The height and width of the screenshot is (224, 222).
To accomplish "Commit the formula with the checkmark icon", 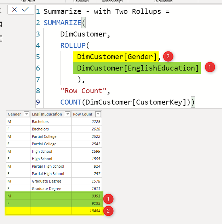I will point(25,10).
